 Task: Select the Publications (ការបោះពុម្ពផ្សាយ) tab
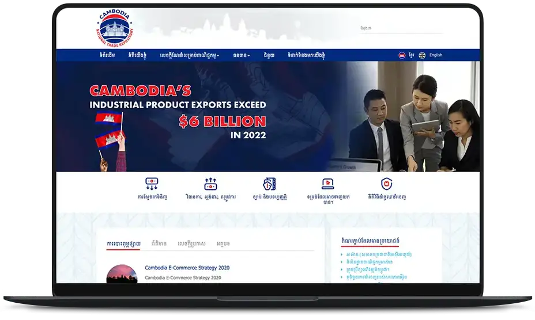[x=123, y=243]
